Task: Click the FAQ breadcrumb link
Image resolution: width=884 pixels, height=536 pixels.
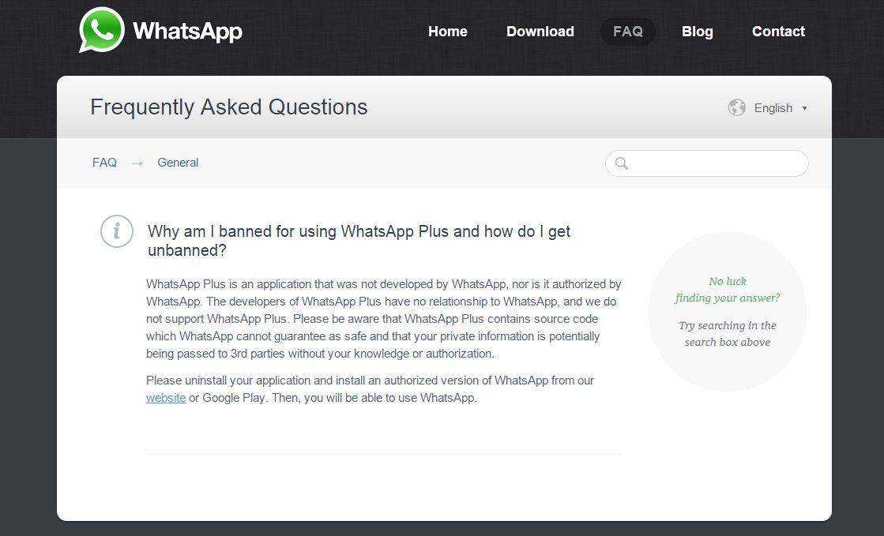Action: (x=104, y=163)
